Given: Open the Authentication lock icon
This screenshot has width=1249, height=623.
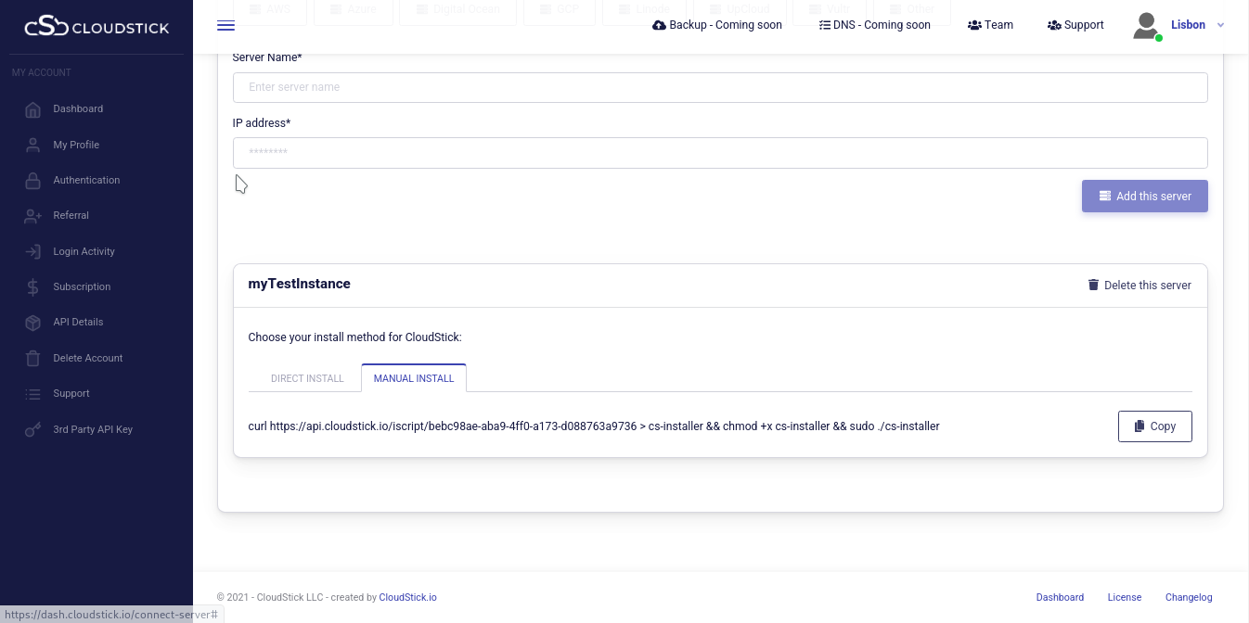Looking at the screenshot, I should 33,181.
